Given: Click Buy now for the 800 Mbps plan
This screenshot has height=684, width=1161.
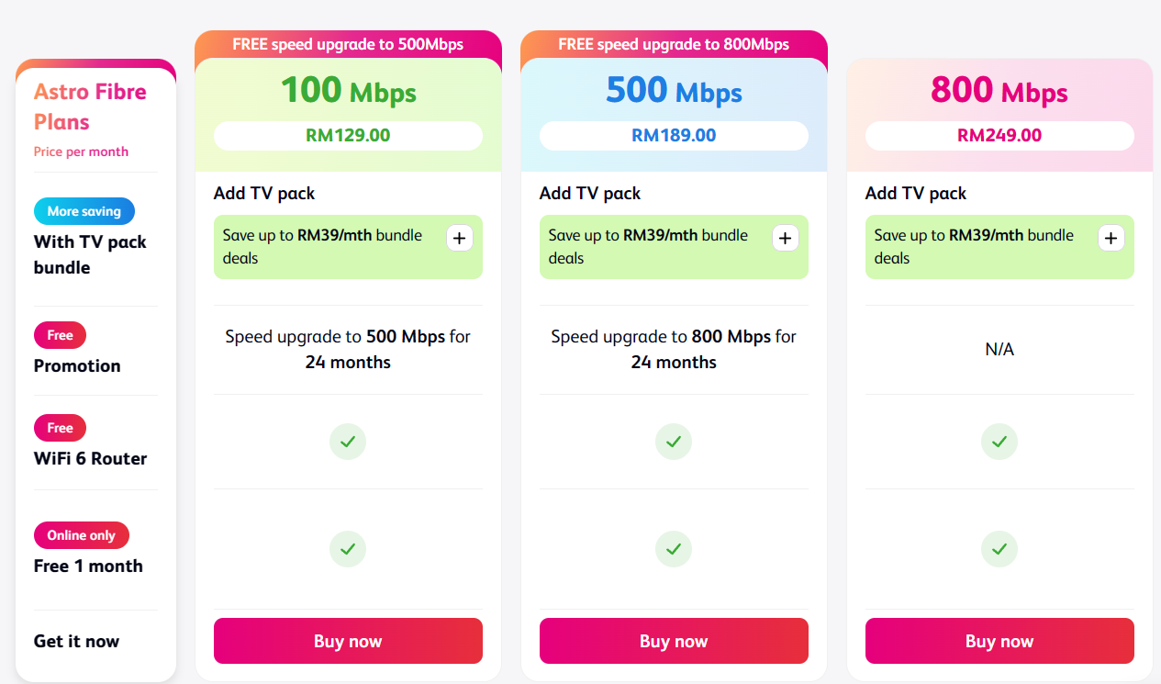Looking at the screenshot, I should pyautogui.click(x=999, y=641).
